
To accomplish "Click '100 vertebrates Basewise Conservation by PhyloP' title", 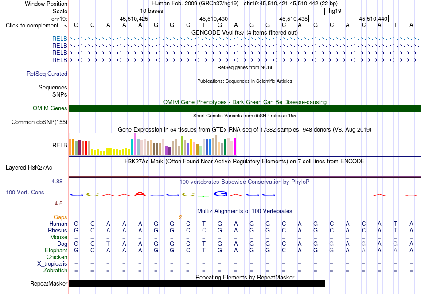I will point(245,182).
